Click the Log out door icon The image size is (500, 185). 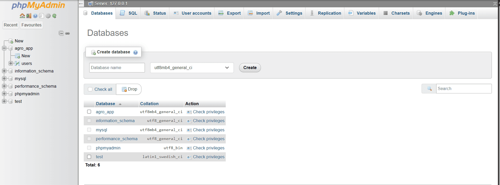point(29,16)
